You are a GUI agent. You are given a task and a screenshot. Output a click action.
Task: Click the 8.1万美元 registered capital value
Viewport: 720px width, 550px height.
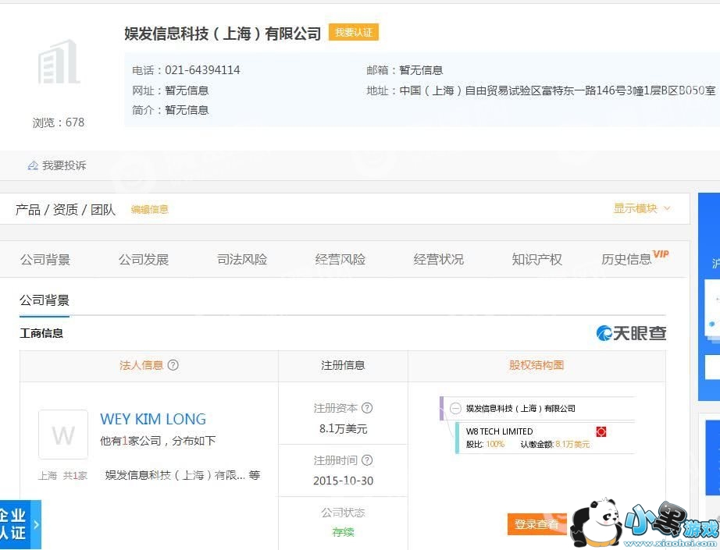click(343, 429)
